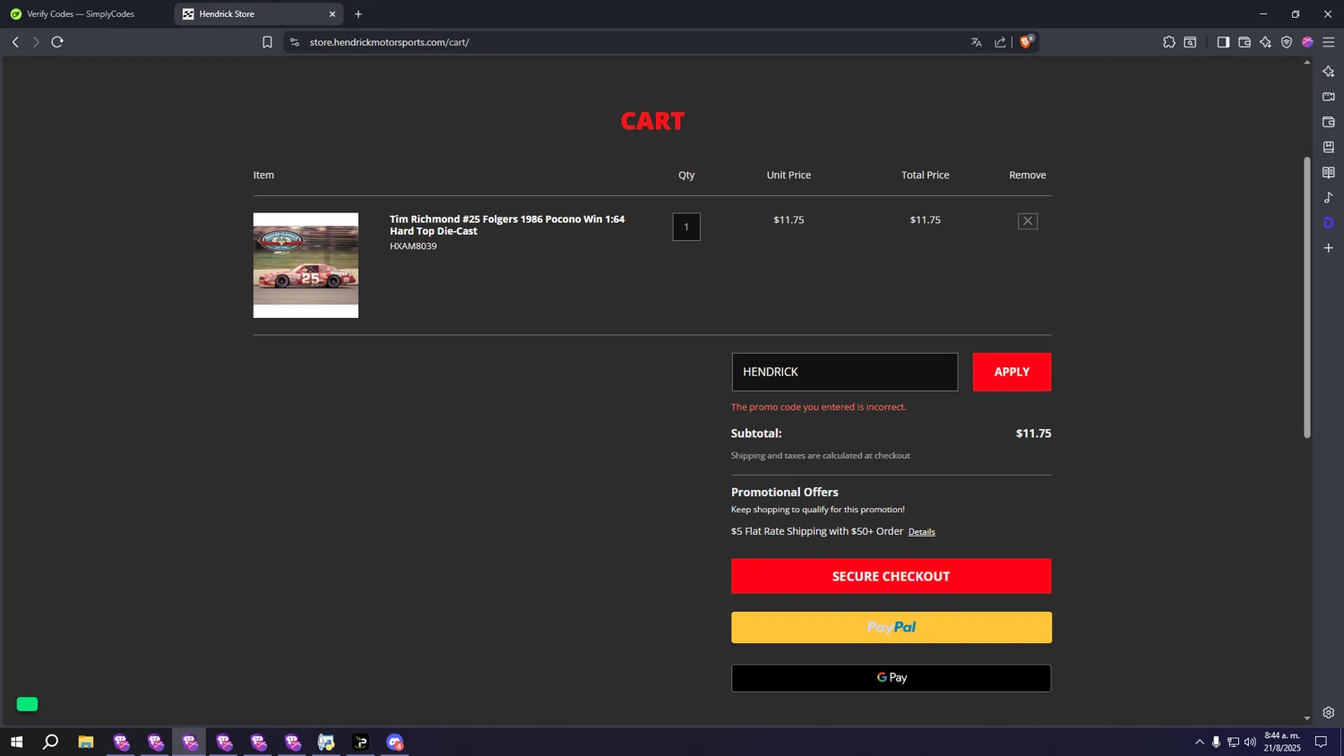Screen dimensions: 1344x756
Task: Open volume control in system tray
Action: (x=1250, y=742)
